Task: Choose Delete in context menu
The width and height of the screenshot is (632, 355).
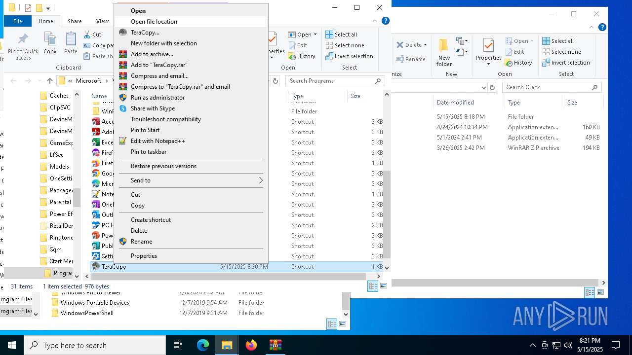Action: click(139, 230)
